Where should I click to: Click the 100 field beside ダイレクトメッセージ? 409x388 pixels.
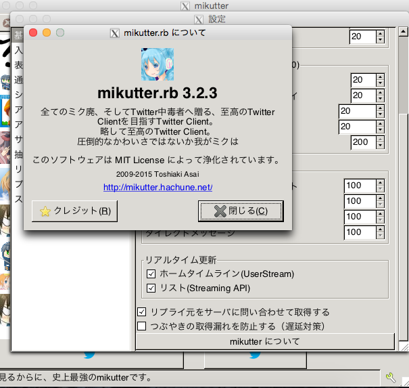[x=360, y=232]
